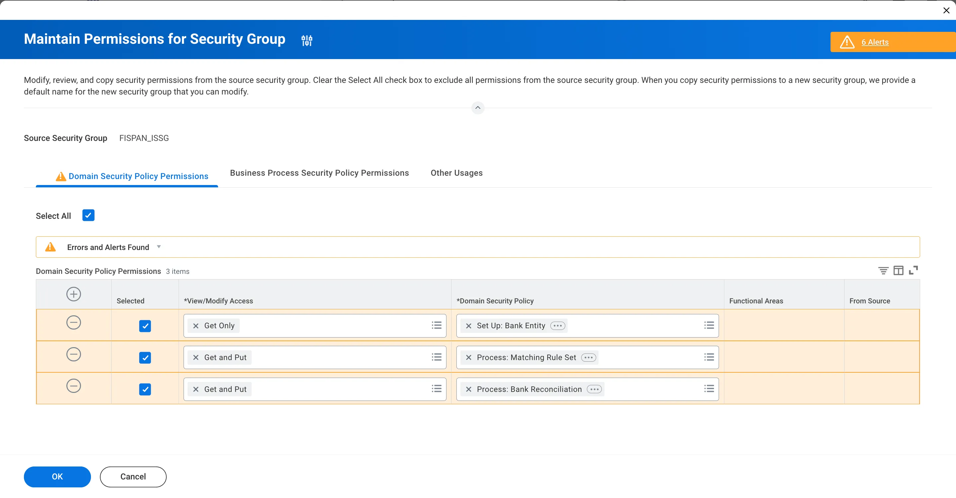Uncheck Selected for the Bank Entity row
The height and width of the screenshot is (498, 956).
145,326
